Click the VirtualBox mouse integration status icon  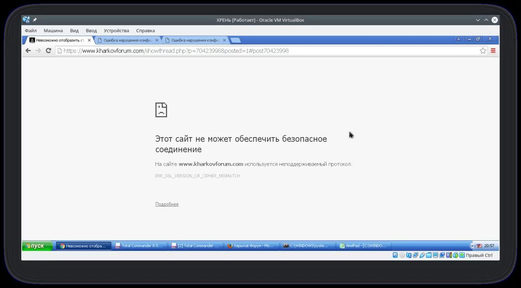point(455,255)
